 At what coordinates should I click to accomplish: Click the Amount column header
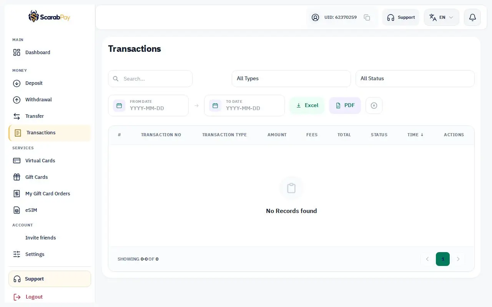[x=277, y=135]
